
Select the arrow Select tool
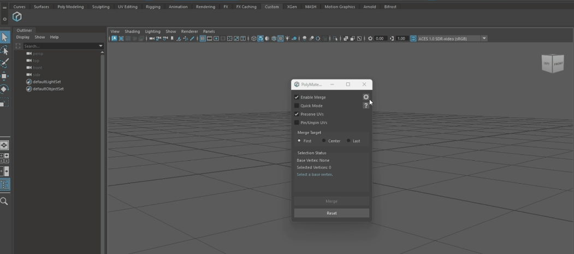tap(4, 37)
